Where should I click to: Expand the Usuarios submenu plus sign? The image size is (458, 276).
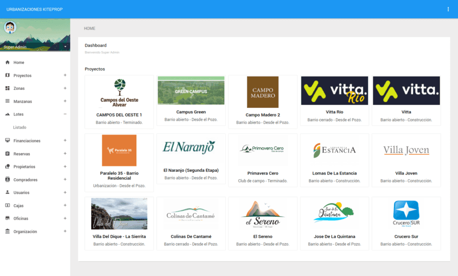point(65,193)
